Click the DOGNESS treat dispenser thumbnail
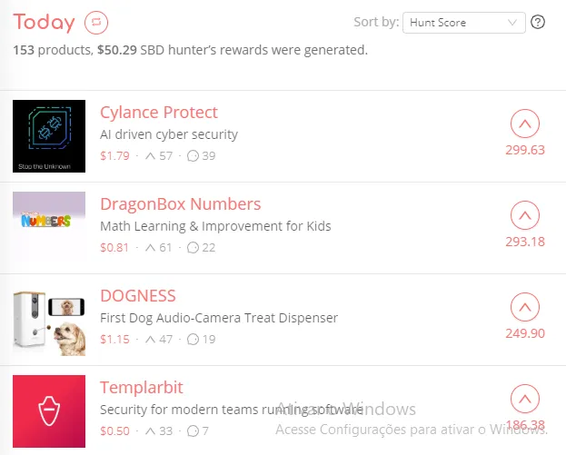 click(49, 320)
